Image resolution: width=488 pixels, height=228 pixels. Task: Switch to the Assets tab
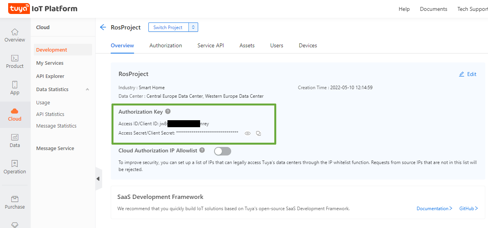[x=247, y=45]
